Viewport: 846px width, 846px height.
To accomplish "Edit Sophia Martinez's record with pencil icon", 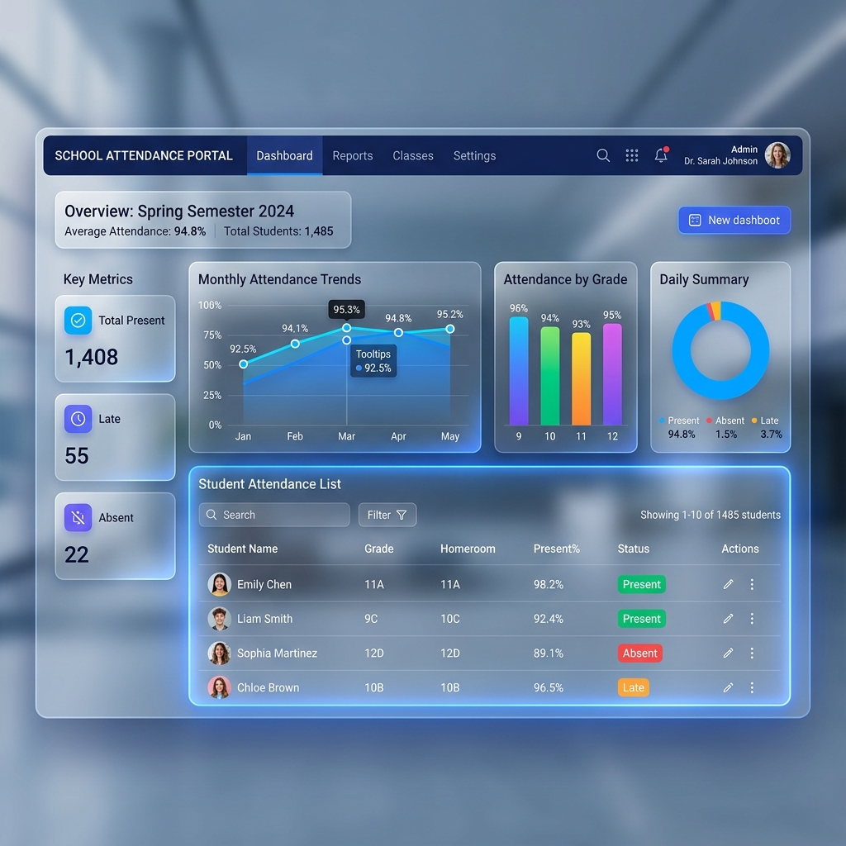I will [x=729, y=654].
